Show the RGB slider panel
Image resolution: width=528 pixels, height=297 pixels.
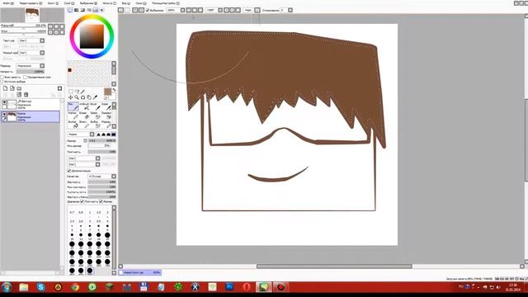click(77, 10)
